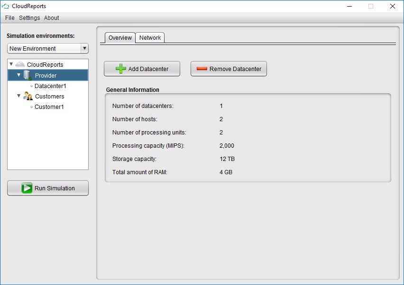Viewport: 404px width, 285px height.
Task: Switch to the Overview tab
Action: (120, 38)
